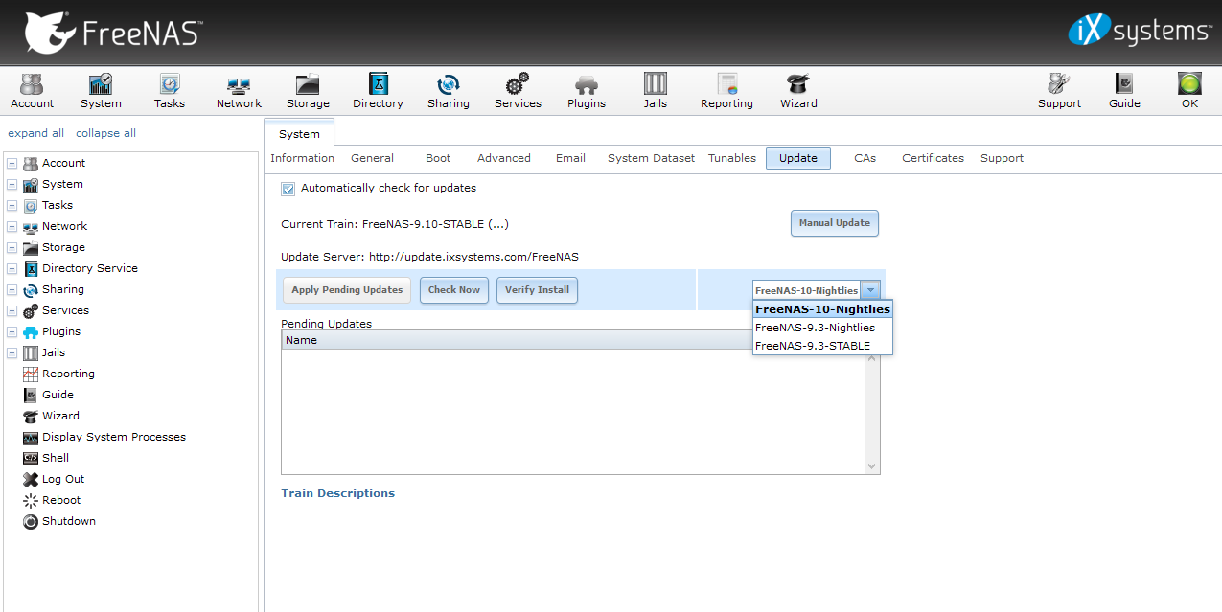Expand the System tree node

(12, 185)
